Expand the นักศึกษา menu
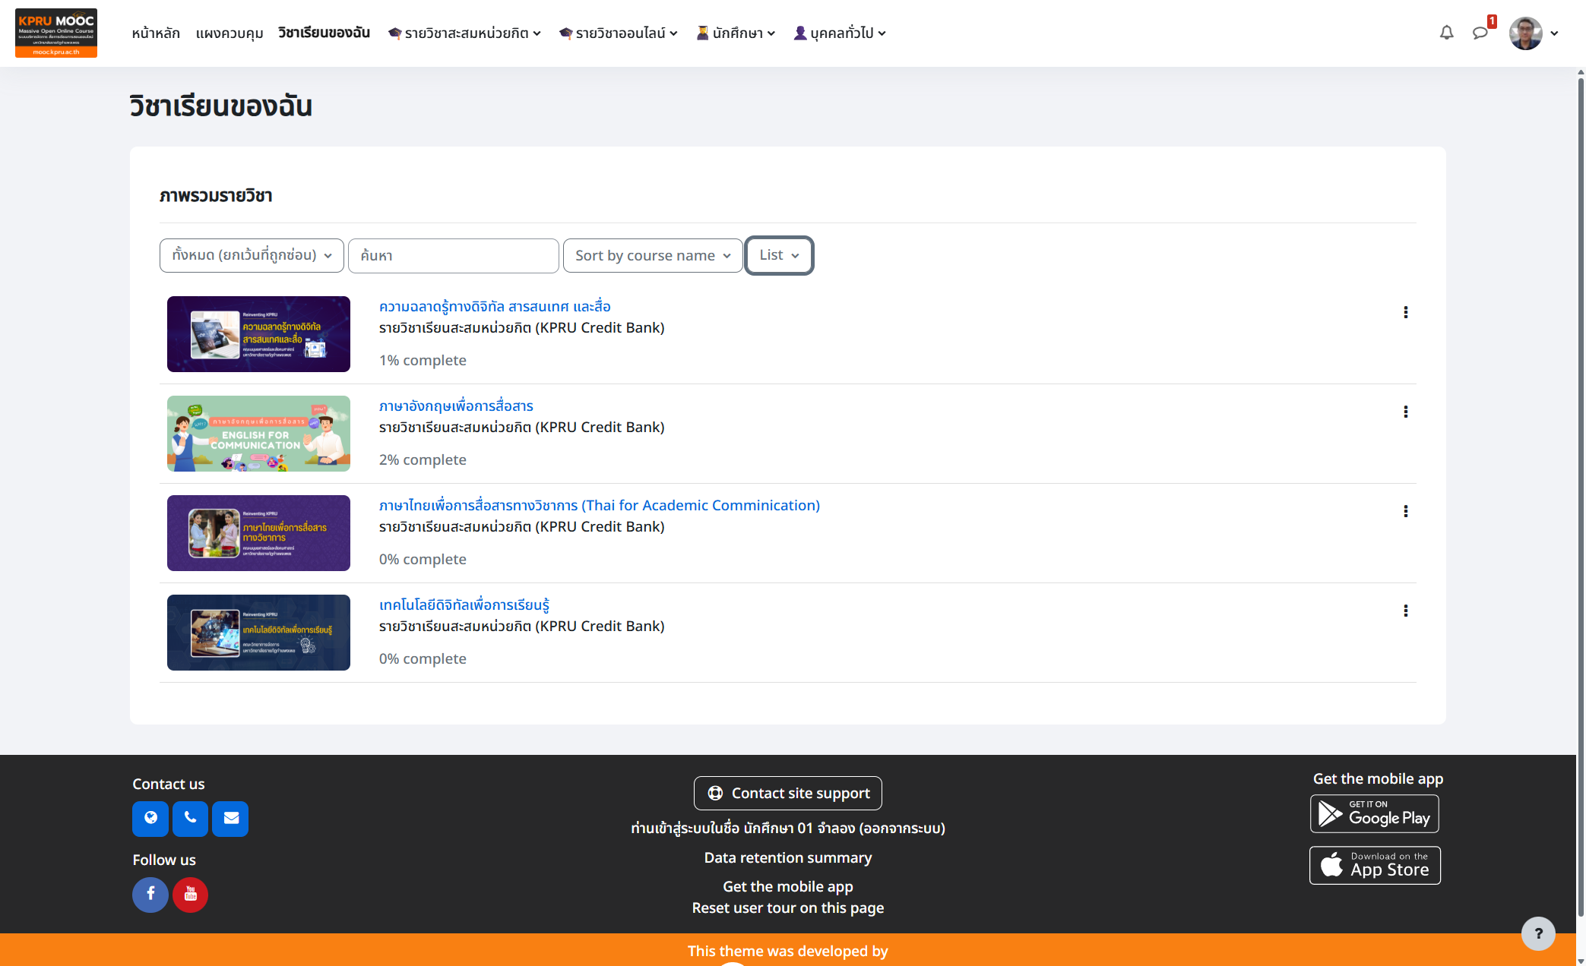This screenshot has height=966, width=1586. tap(736, 33)
